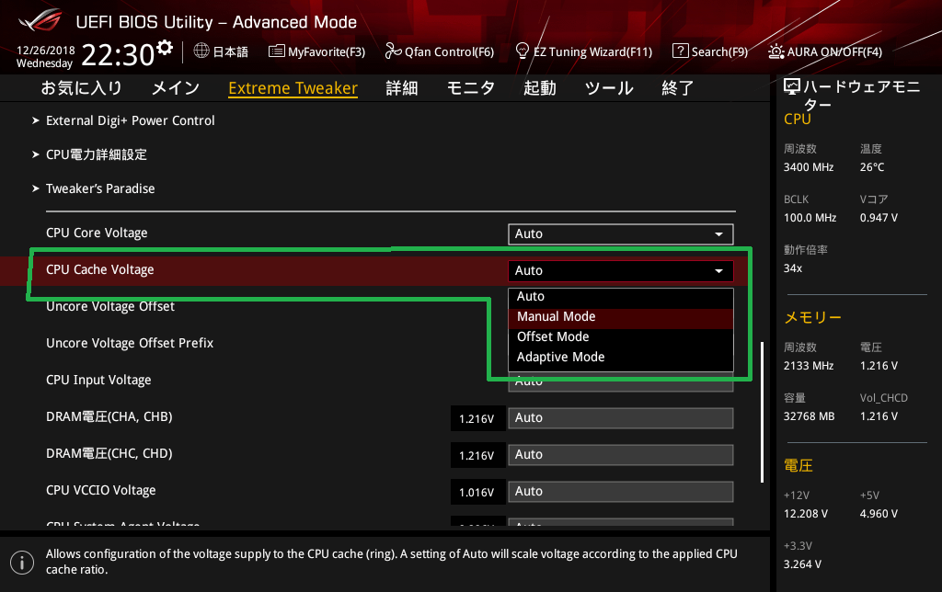This screenshot has height=592, width=942.
Task: Click the 34x ratio value
Action: (792, 268)
